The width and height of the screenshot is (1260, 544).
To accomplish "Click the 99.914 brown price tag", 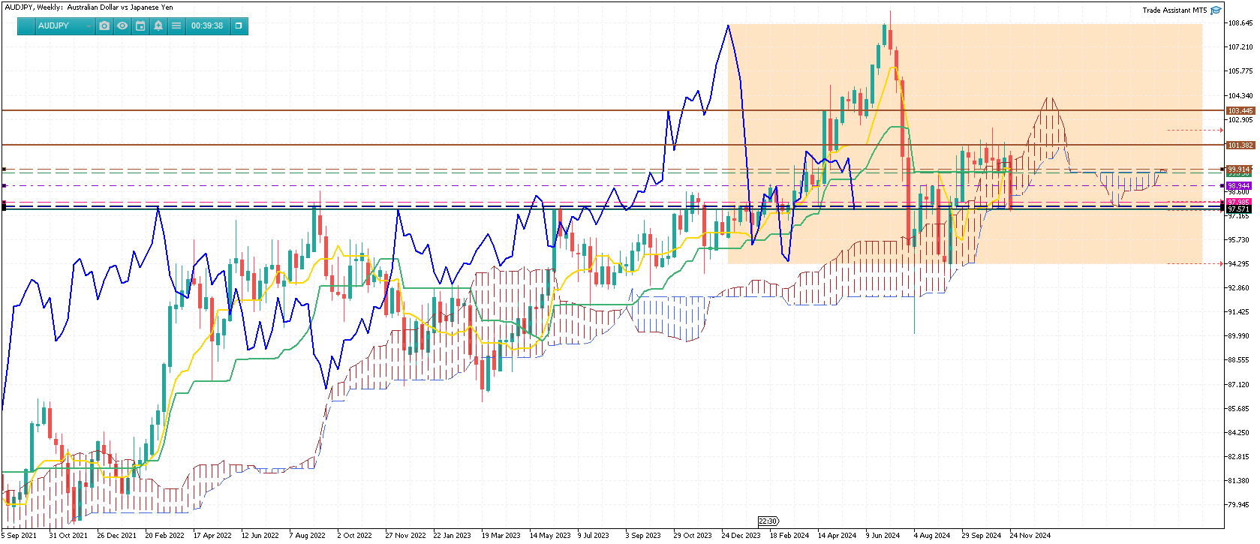I will click(x=1239, y=169).
